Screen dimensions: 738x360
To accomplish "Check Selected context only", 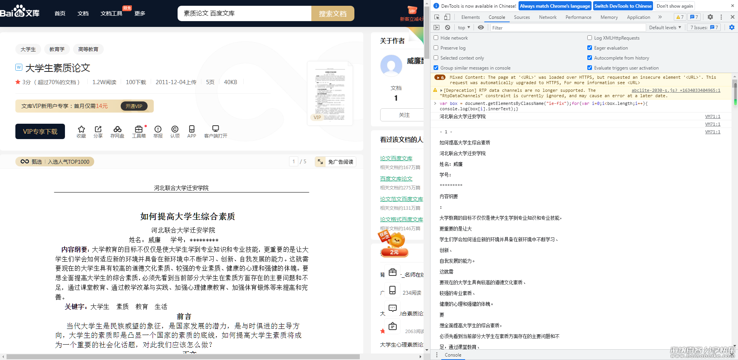I will (436, 58).
